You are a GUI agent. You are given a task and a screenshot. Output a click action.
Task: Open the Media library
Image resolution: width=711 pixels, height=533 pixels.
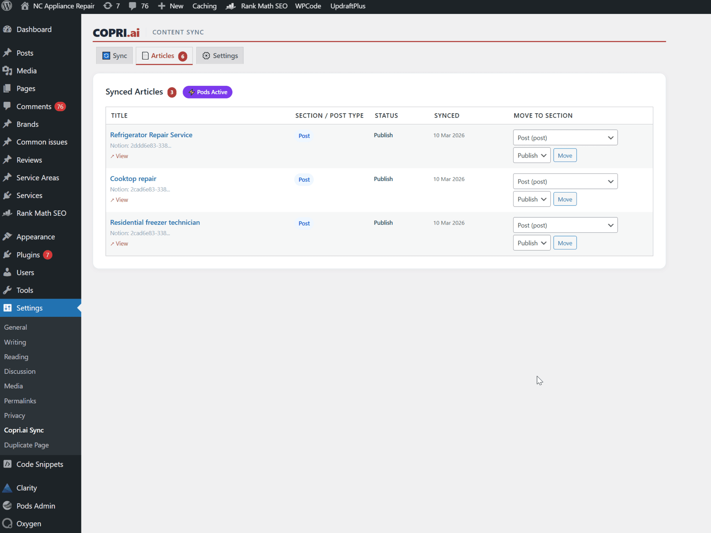click(26, 71)
